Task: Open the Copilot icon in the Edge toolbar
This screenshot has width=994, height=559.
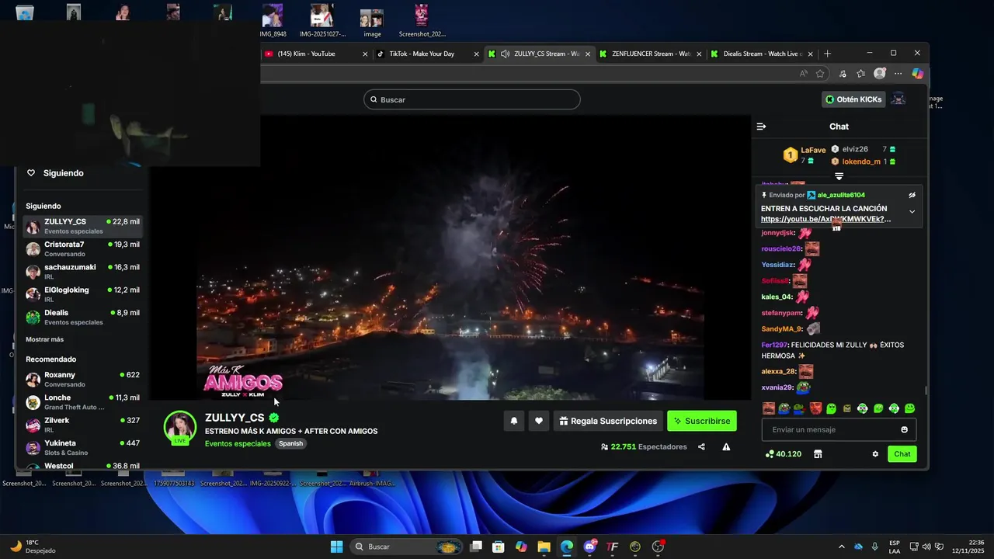Action: [x=917, y=74]
